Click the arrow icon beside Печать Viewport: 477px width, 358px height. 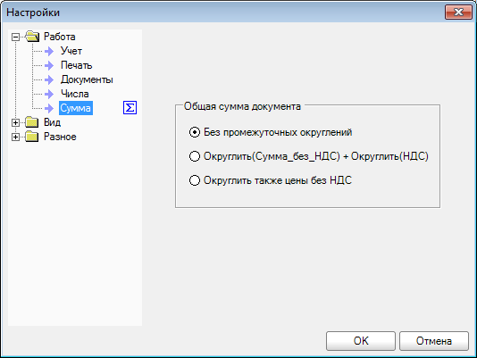click(x=49, y=65)
